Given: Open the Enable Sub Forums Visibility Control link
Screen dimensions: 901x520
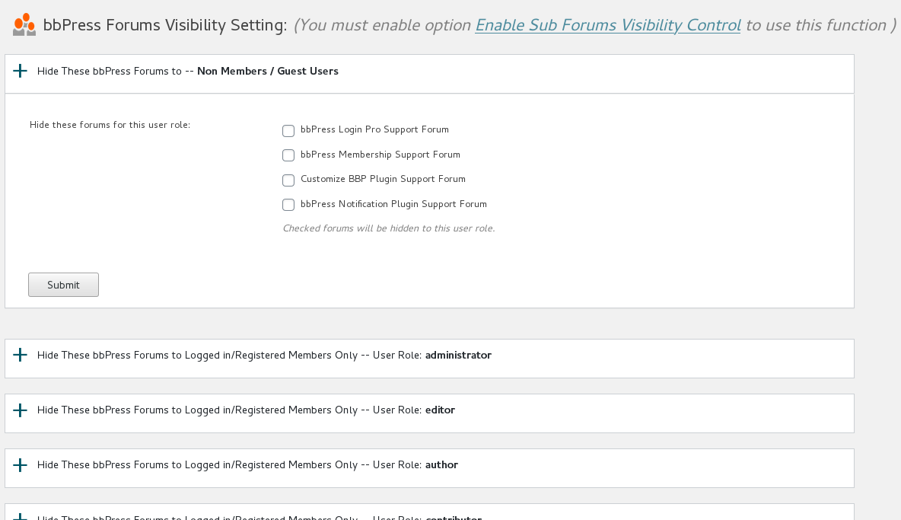Looking at the screenshot, I should click(607, 24).
